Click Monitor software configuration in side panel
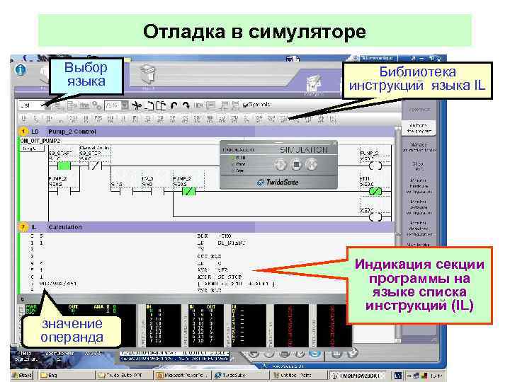Image resolution: width=510 pixels, height=382 pixels. (419, 207)
